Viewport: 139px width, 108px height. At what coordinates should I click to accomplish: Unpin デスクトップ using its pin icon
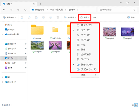(x=26, y=44)
